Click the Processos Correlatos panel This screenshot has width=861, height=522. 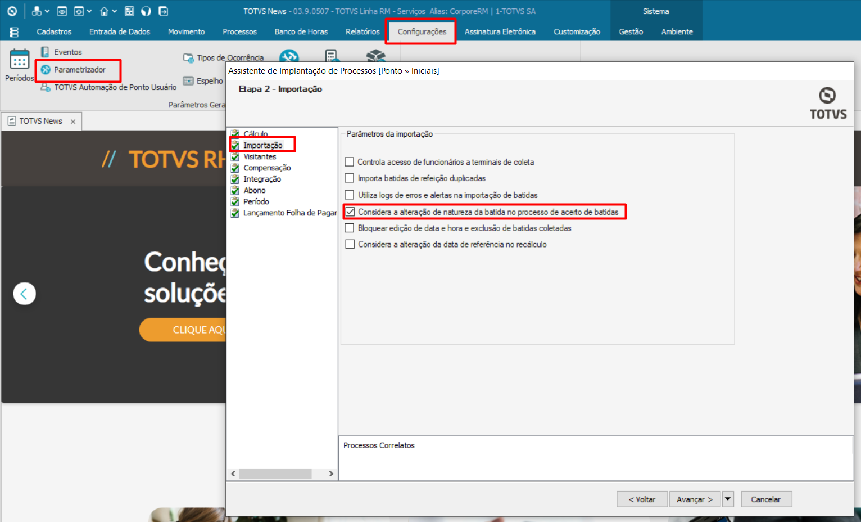pos(596,458)
